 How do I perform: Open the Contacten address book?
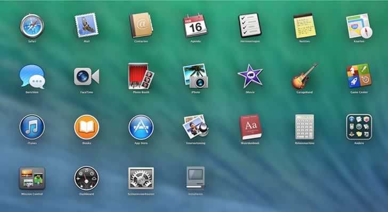click(x=141, y=25)
